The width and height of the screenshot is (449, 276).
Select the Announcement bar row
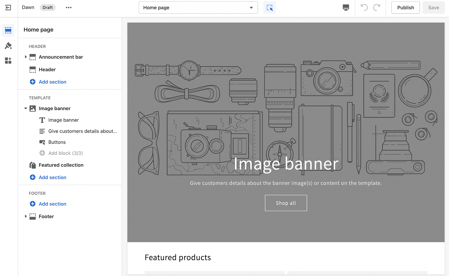pos(70,57)
